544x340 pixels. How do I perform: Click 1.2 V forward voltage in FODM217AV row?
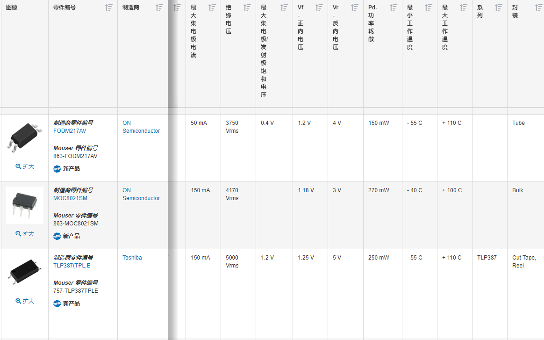tap(304, 123)
